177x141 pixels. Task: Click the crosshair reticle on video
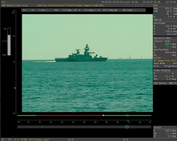coord(88,63)
